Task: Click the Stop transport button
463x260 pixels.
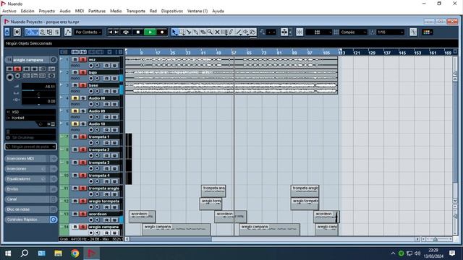Action: pyautogui.click(x=138, y=32)
